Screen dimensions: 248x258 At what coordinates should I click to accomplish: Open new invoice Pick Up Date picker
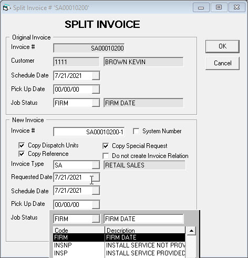click(x=96, y=205)
